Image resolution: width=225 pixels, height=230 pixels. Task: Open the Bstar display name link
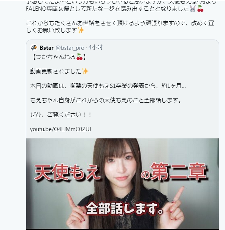46,48
